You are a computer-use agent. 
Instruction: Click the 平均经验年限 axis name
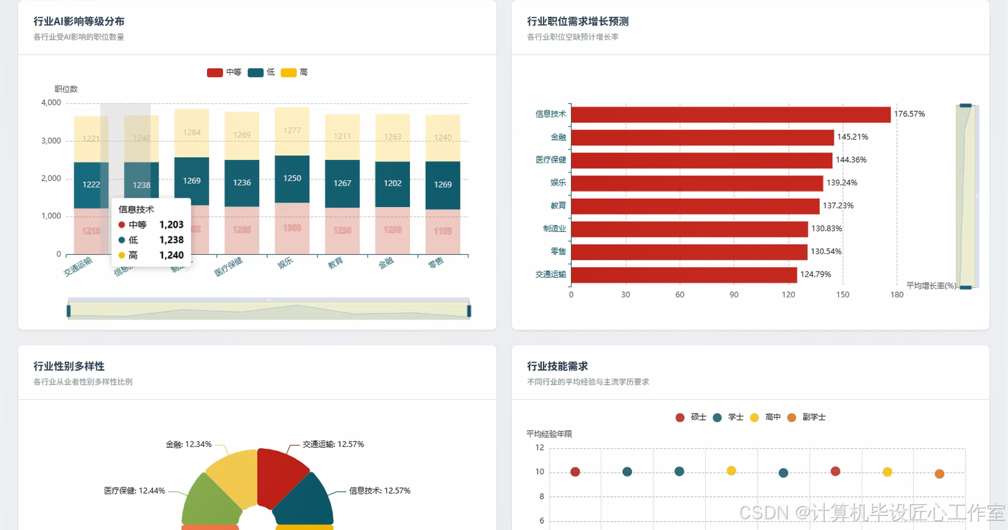coord(550,434)
